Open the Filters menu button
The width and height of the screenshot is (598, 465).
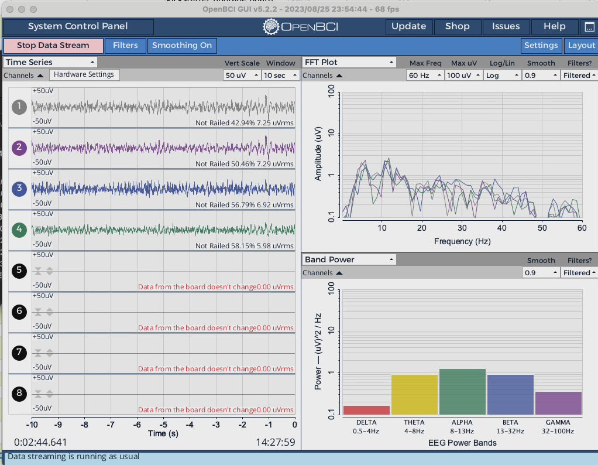(x=125, y=46)
